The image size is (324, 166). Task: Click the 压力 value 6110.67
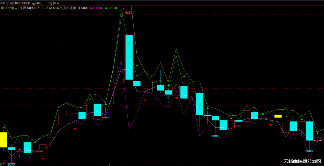pyautogui.click(x=55, y=8)
